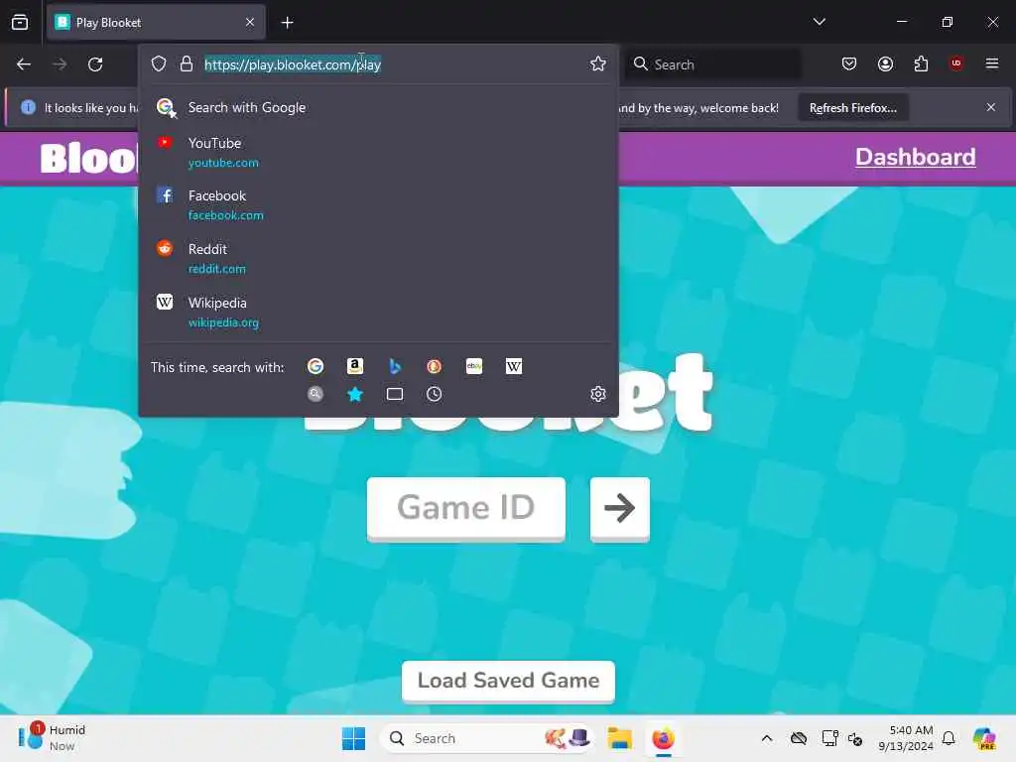The height and width of the screenshot is (762, 1016).
Task: Open Firefox from the taskbar
Action: (663, 738)
